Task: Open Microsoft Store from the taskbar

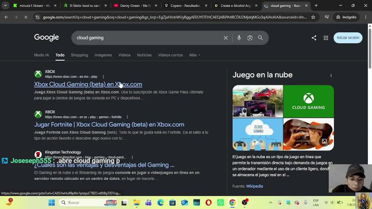Action: point(172,203)
